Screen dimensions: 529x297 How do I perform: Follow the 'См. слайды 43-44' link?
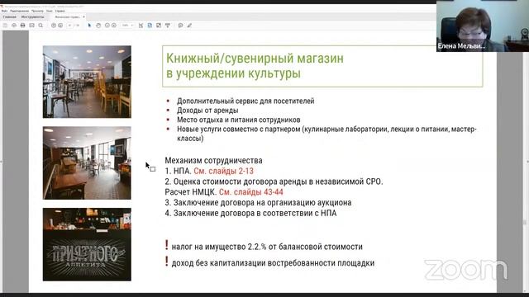coord(251,192)
